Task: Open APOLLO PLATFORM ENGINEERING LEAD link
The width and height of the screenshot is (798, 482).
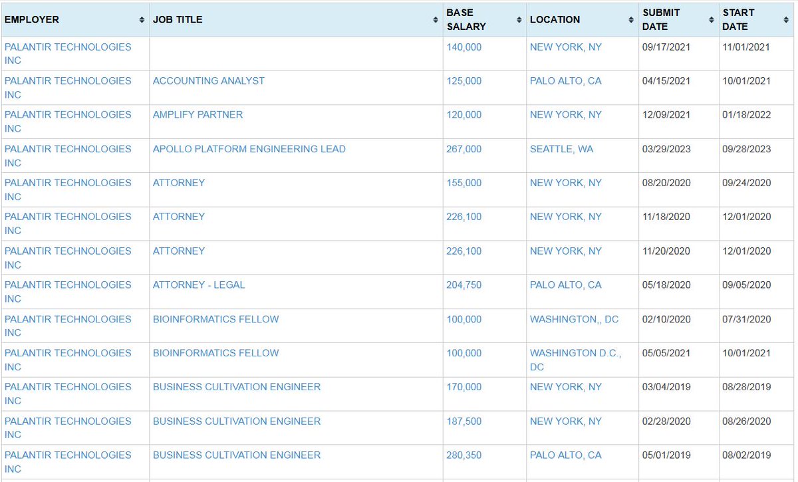Action: coord(249,149)
